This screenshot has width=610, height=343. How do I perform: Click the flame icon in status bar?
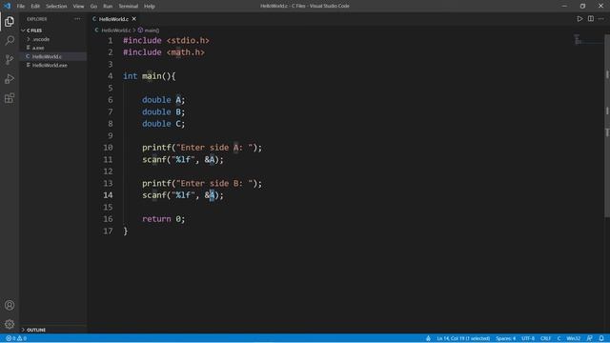pyautogui.click(x=428, y=338)
